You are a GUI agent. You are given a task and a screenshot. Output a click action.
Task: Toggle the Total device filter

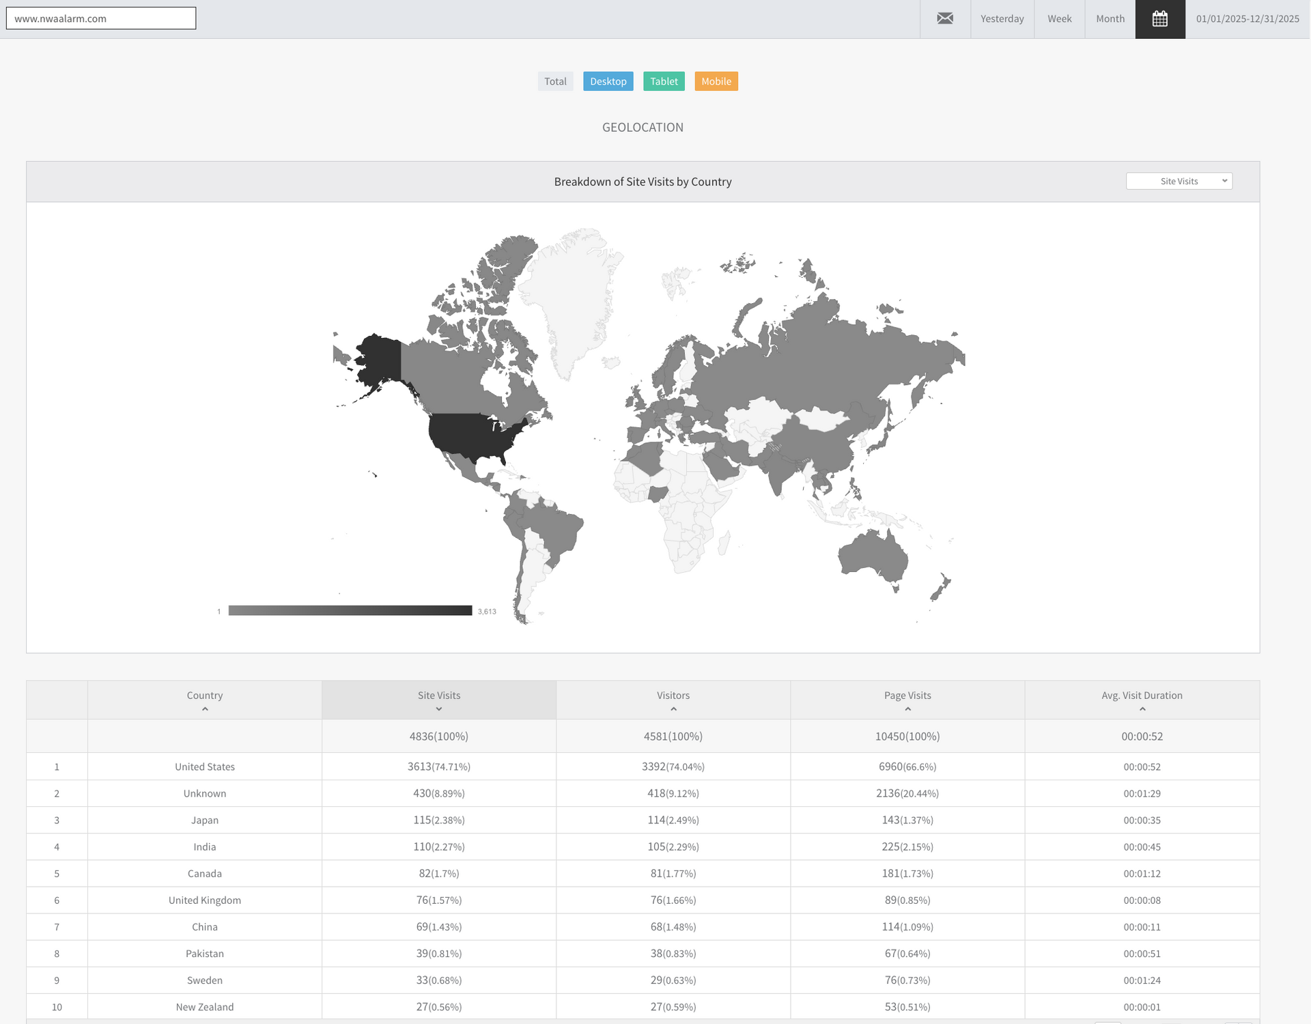coord(555,81)
